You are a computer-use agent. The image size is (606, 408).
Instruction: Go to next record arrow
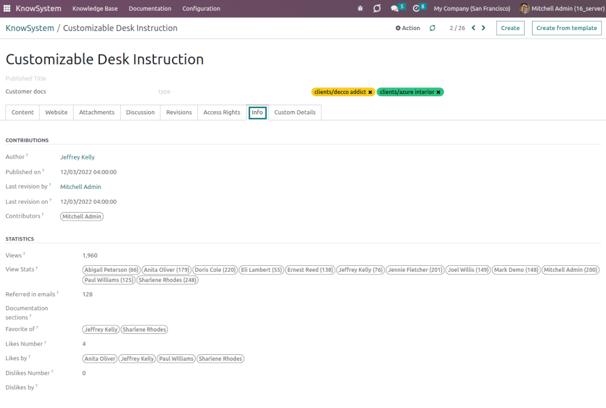click(484, 28)
